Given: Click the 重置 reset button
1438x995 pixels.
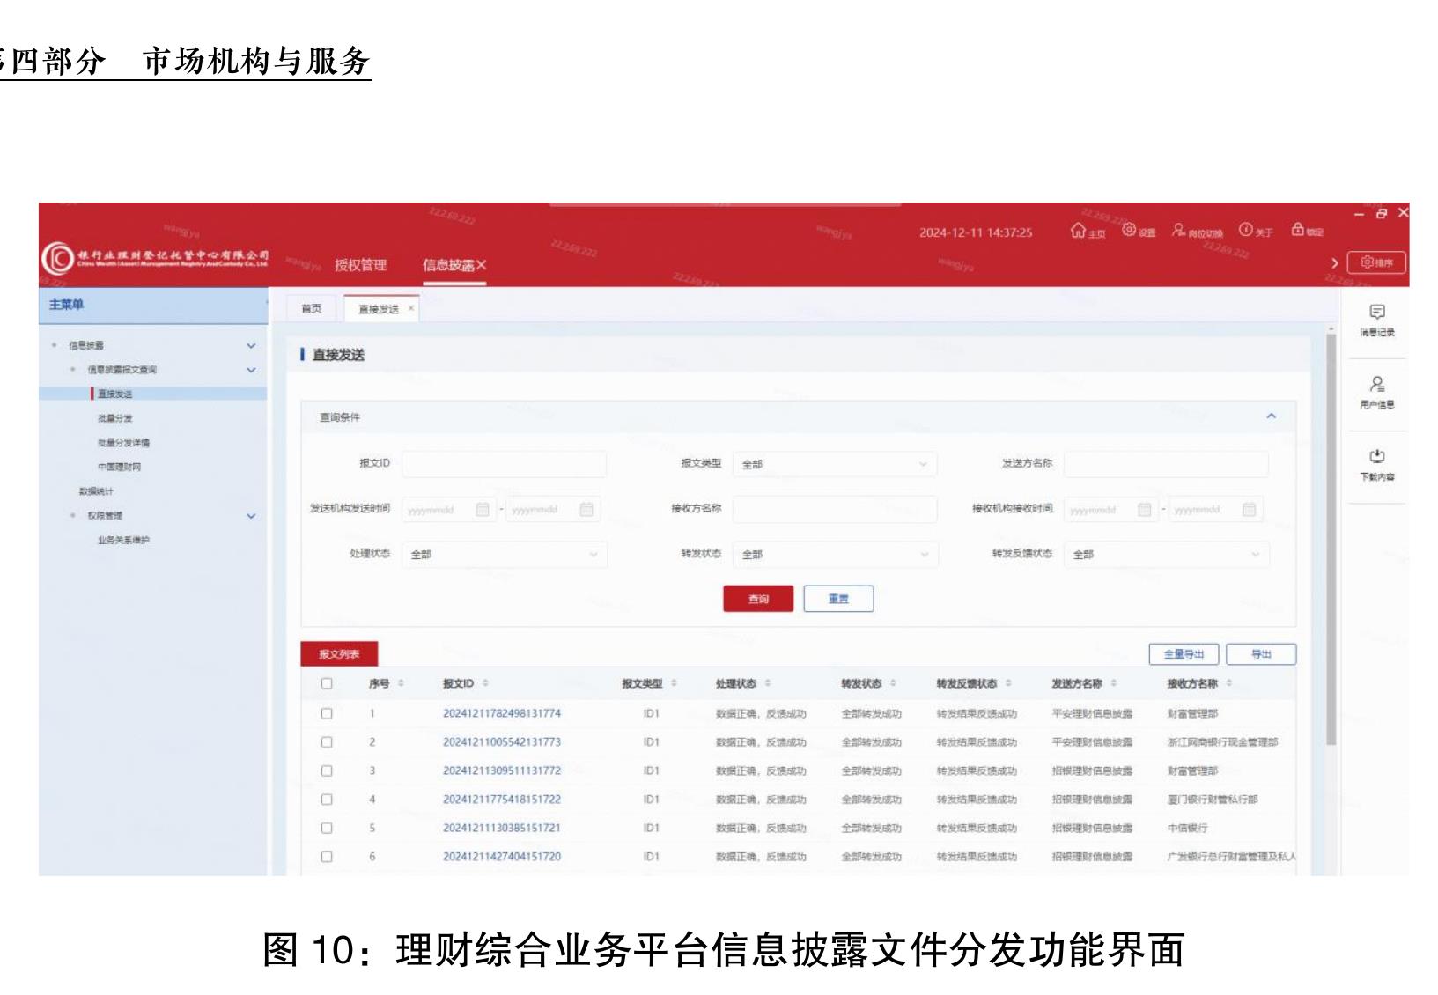Looking at the screenshot, I should click(x=838, y=599).
